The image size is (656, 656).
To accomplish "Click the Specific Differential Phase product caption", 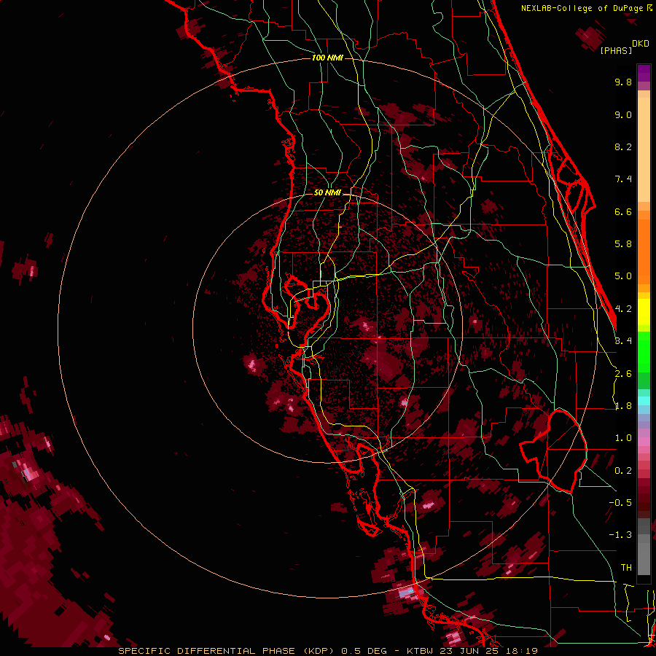I will tap(328, 651).
